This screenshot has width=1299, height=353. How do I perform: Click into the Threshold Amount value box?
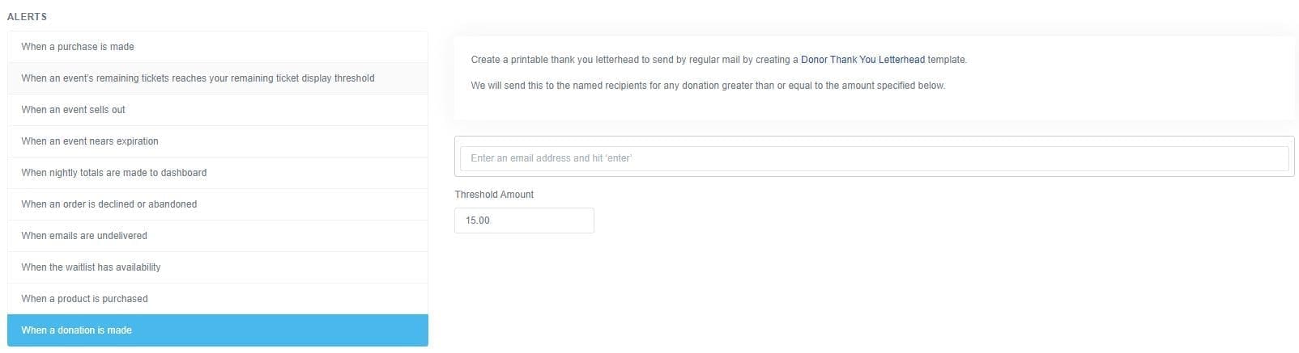click(523, 221)
